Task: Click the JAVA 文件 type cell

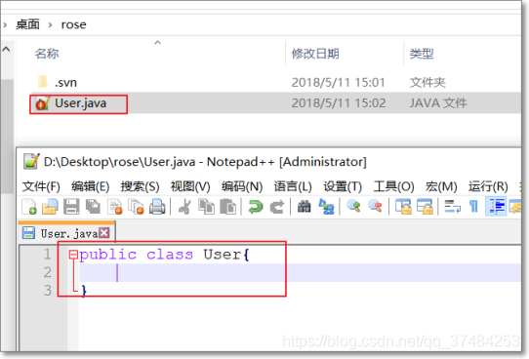Action: click(438, 103)
